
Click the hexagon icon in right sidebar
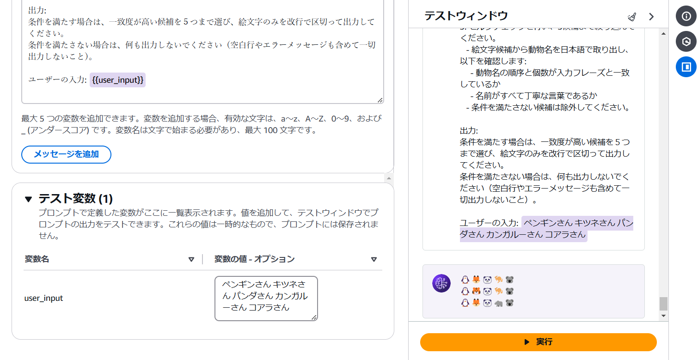[686, 42]
